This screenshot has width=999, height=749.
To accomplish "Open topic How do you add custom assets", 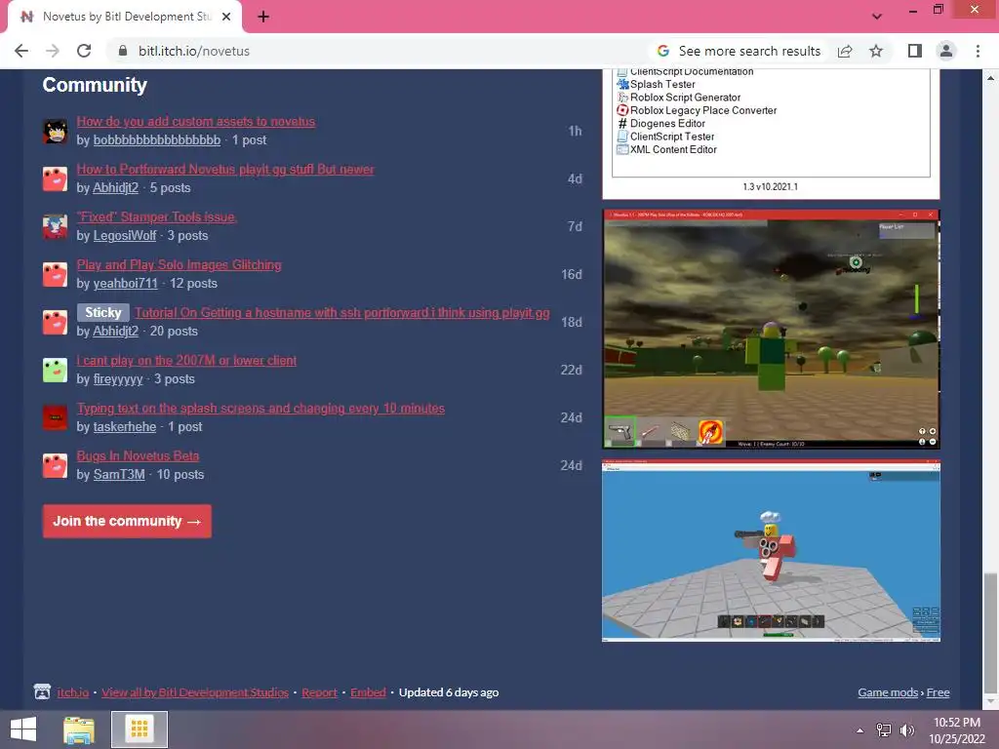I will click(x=195, y=121).
